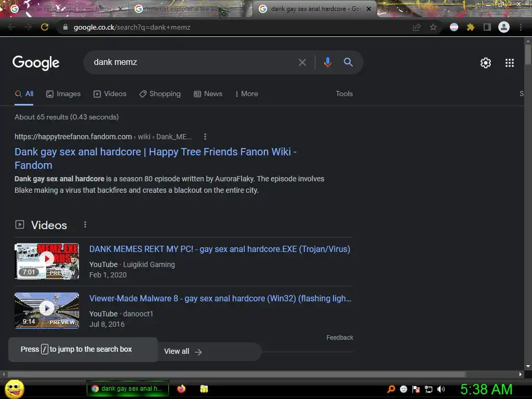The height and width of the screenshot is (399, 532).
Task: Click the happytreefanon.fandom.com breadcrumb URL
Action: pyautogui.click(x=103, y=137)
